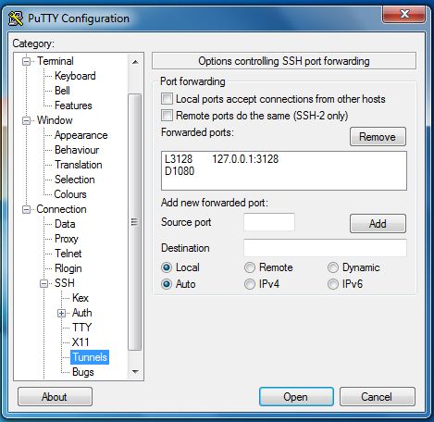The width and height of the screenshot is (434, 422).
Task: Click the scroll-down arrow of category tree
Action: click(x=135, y=372)
